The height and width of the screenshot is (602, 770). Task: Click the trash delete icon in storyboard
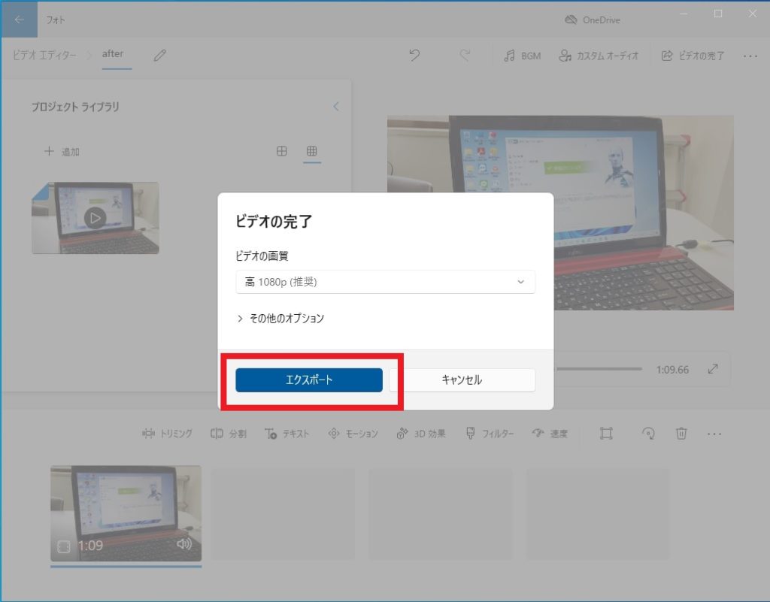[681, 434]
